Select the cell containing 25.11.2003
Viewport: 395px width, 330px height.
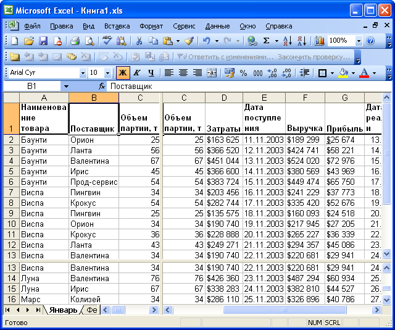264,300
